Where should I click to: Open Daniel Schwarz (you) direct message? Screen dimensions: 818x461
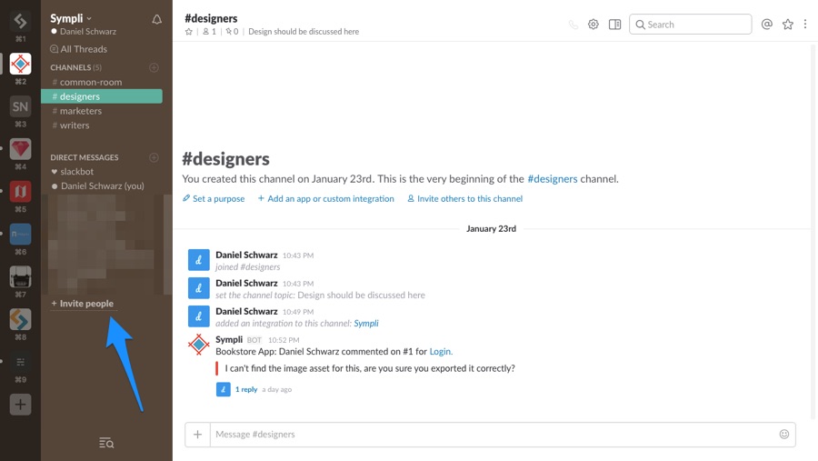(97, 185)
